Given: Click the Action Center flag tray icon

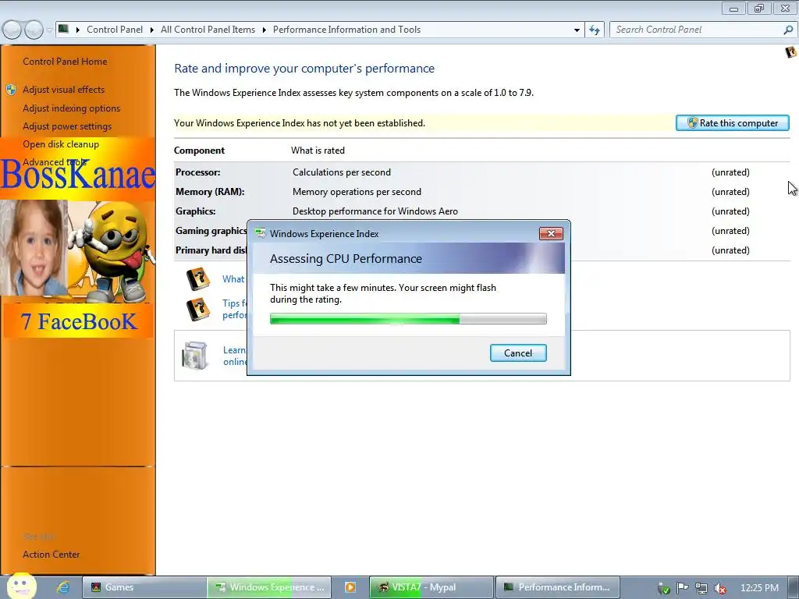Looking at the screenshot, I should click(x=682, y=588).
